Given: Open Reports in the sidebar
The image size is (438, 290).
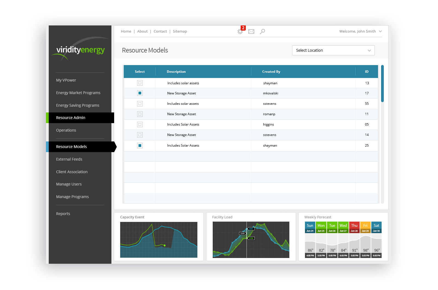Looking at the screenshot, I should tap(63, 214).
